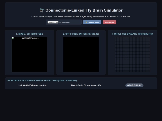Click 'Left Optic Firing Array: 0%' text
The height and width of the screenshot is (121, 162).
(32, 85)
